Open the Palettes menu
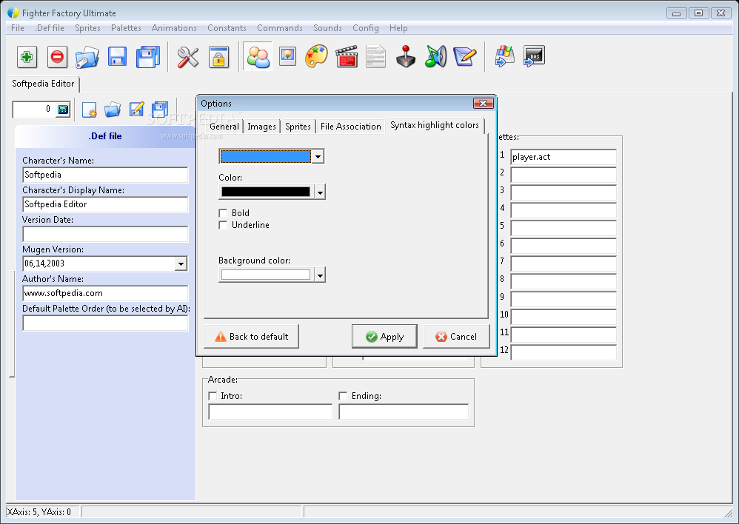The height and width of the screenshot is (524, 739). tap(126, 28)
